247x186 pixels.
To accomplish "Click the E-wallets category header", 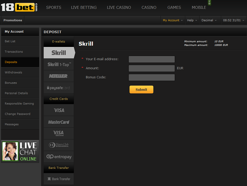I will [x=58, y=41].
